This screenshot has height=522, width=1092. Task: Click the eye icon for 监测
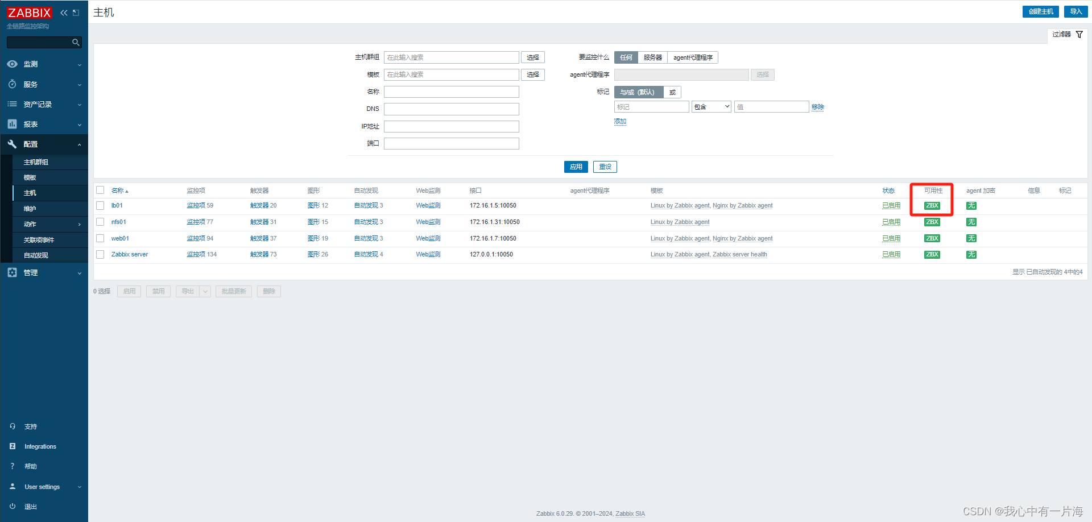click(12, 64)
